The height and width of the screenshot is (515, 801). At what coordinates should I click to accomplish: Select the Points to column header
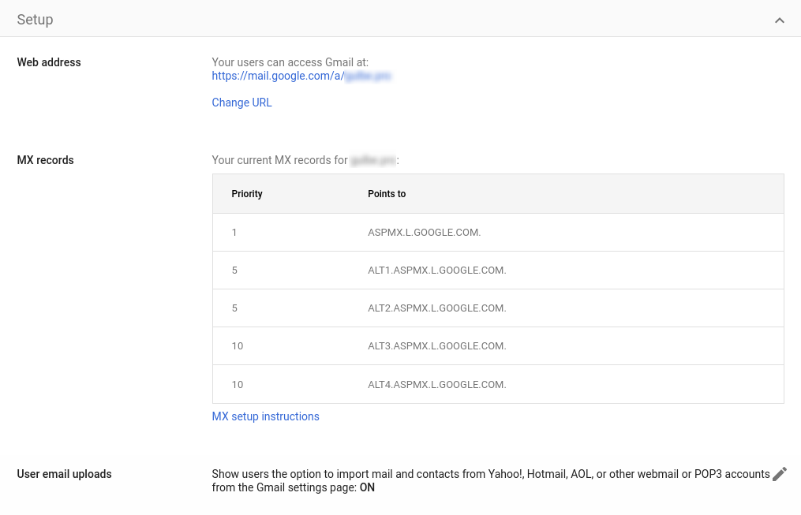pos(387,193)
